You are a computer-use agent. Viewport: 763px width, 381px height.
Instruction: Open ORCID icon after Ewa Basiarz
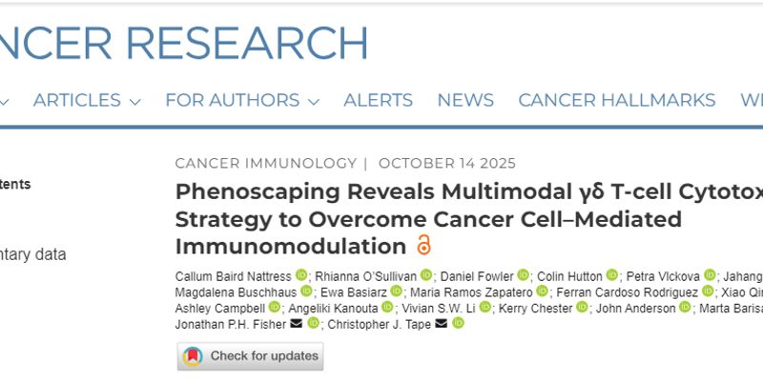coord(397,291)
